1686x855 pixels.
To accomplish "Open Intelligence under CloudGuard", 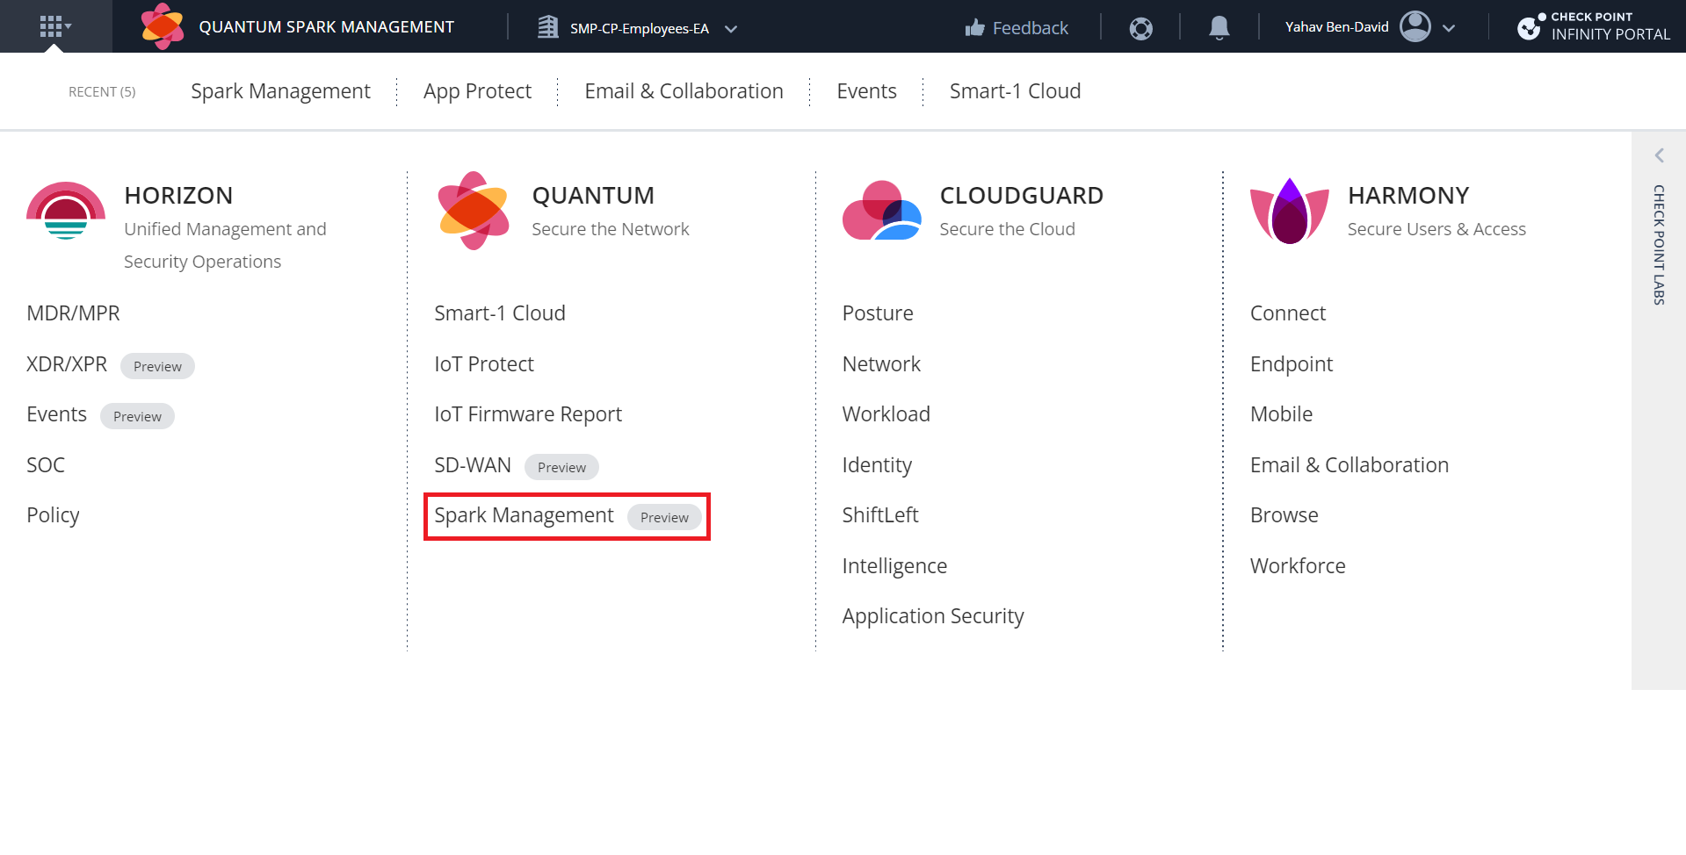I will point(894,566).
